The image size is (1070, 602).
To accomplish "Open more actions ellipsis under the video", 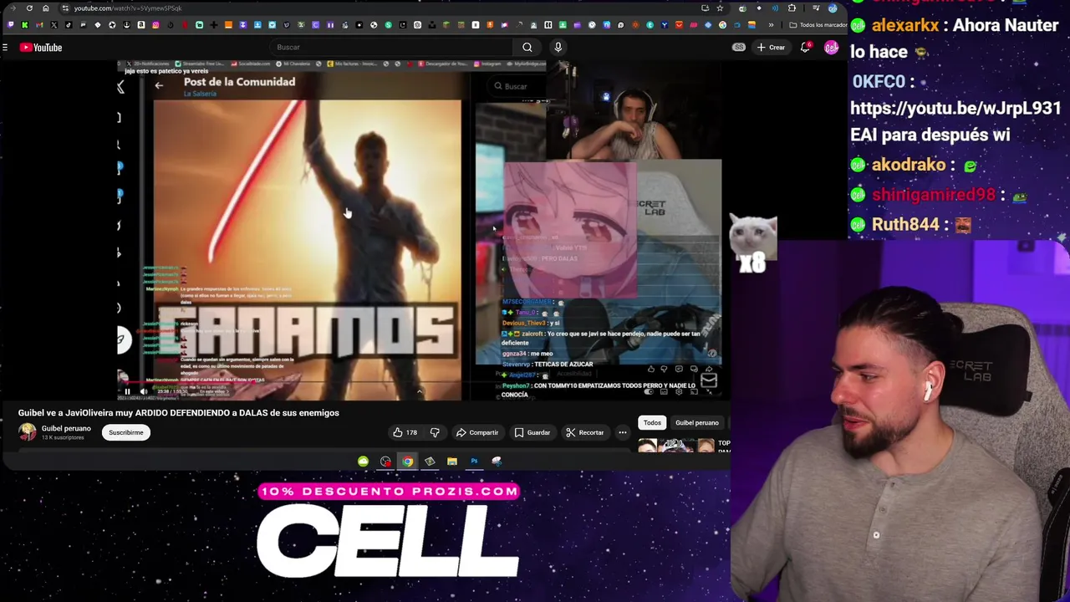I will click(x=623, y=432).
